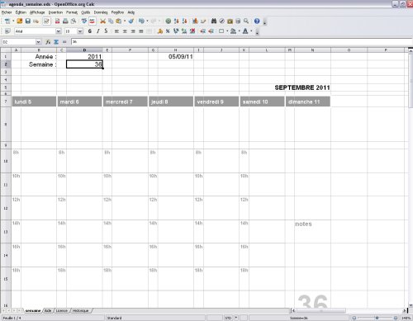Select the Format Paintbrush icon

(131, 21)
